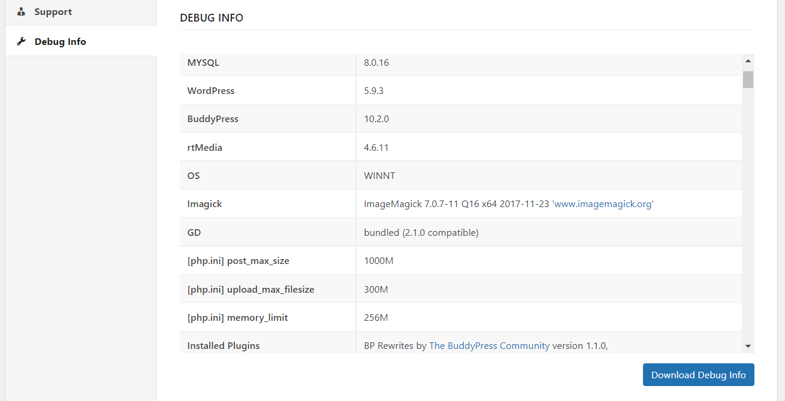Click the BuddyPress version value 10.2.0
Viewport: 785px width, 401px height.
(376, 119)
